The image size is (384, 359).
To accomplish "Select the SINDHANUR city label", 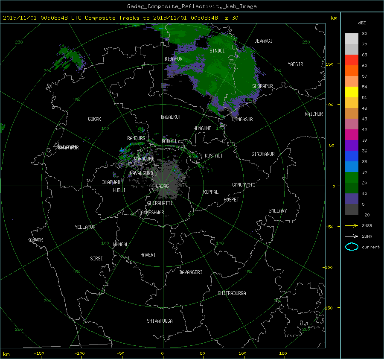I will pos(263,154).
